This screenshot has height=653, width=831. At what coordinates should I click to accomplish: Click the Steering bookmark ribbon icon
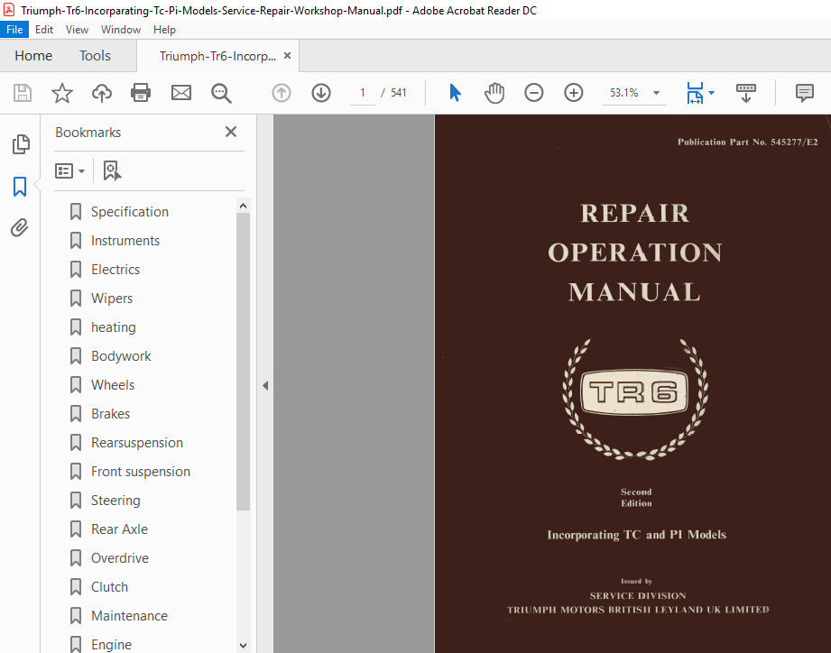point(76,501)
